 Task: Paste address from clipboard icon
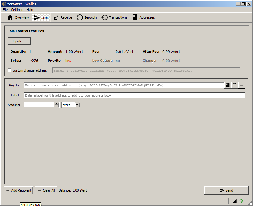pos(235,85)
